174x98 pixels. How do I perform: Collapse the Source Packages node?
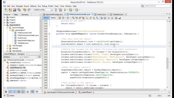click(7, 27)
